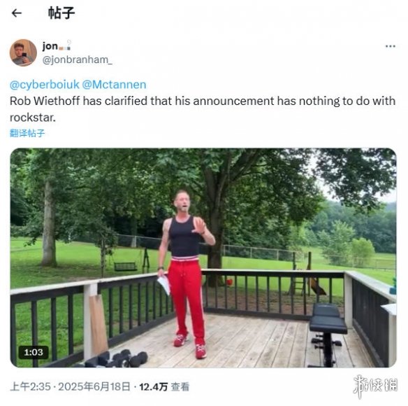The image size is (408, 406).
Task: View the 12.4万 查看 view count
Action: (x=164, y=386)
